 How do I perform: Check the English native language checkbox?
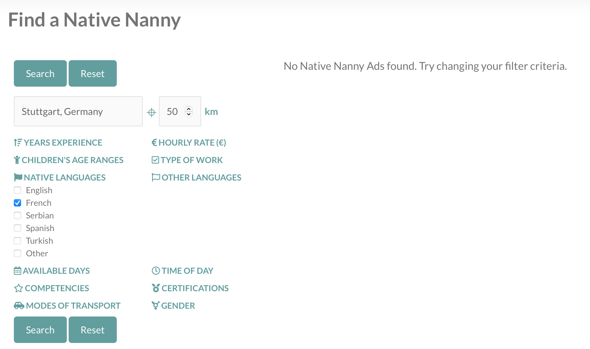(x=17, y=190)
